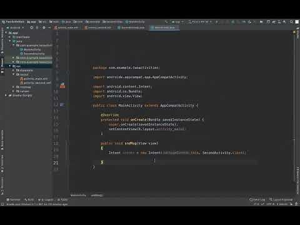This screenshot has height=225, width=300.
Task: Open activity_second.xml in the layout folder
Action: [36, 83]
